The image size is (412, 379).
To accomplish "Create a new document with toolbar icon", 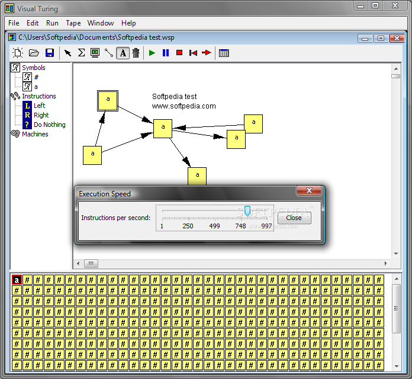I will 18,53.
